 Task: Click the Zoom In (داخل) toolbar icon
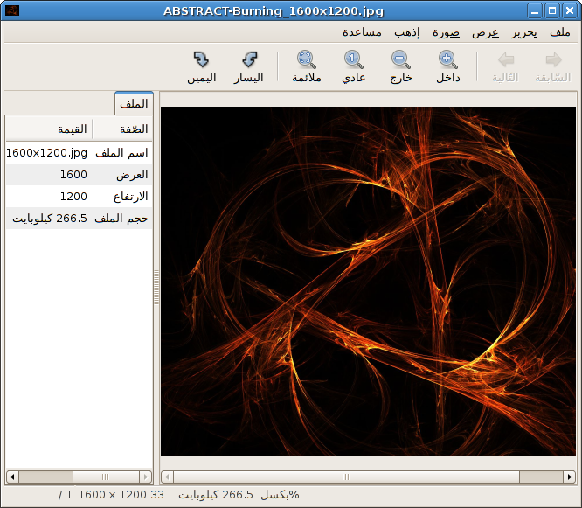click(447, 66)
